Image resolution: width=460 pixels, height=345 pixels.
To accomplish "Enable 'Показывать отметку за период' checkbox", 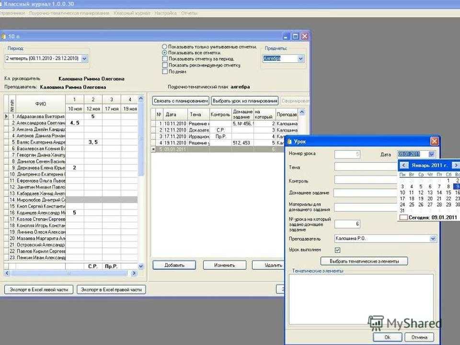I will (165, 59).
